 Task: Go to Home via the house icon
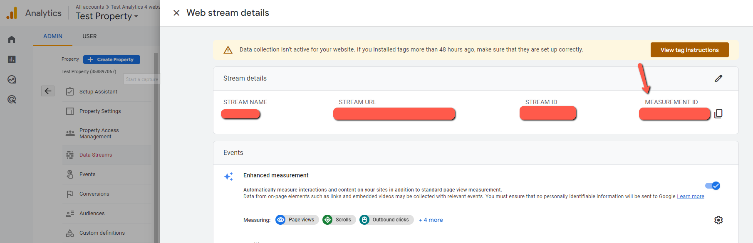[x=12, y=39]
